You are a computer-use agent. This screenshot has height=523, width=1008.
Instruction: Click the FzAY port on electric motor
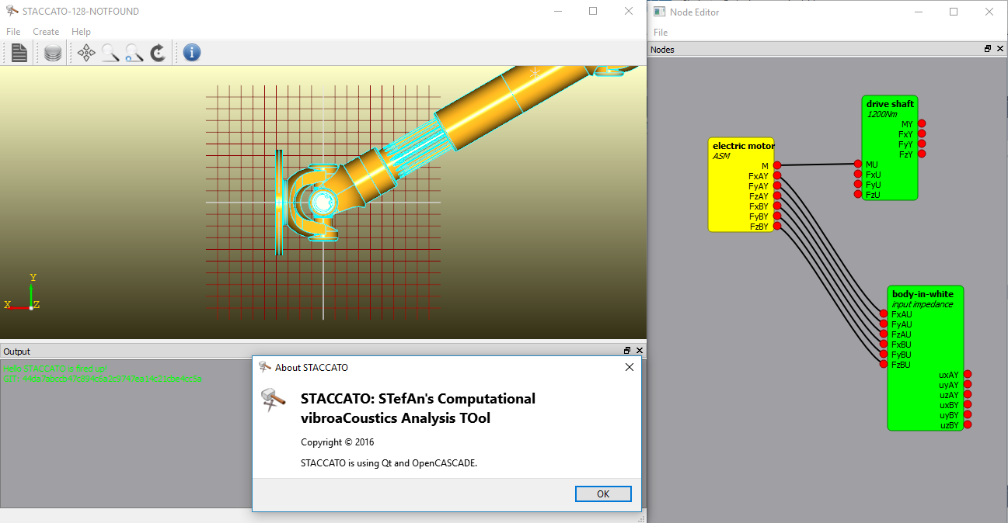(x=778, y=196)
